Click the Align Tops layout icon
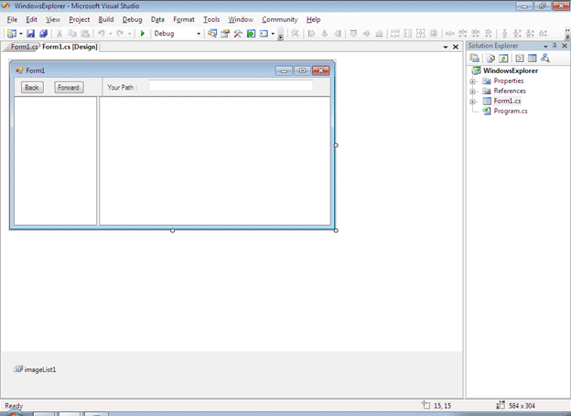This screenshot has width=571, height=416. (x=353, y=34)
